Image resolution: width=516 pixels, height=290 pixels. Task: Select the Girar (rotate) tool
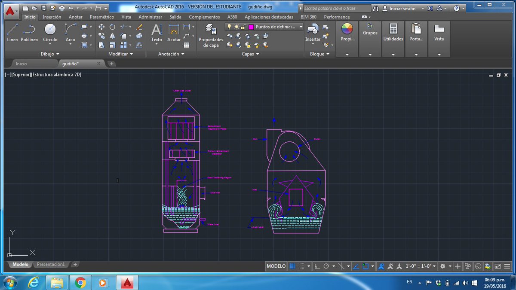pyautogui.click(x=112, y=27)
